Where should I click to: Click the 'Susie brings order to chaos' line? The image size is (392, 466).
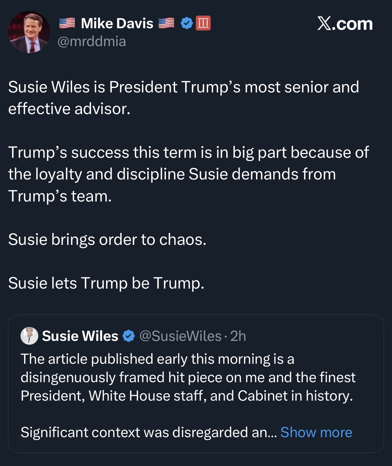click(107, 239)
